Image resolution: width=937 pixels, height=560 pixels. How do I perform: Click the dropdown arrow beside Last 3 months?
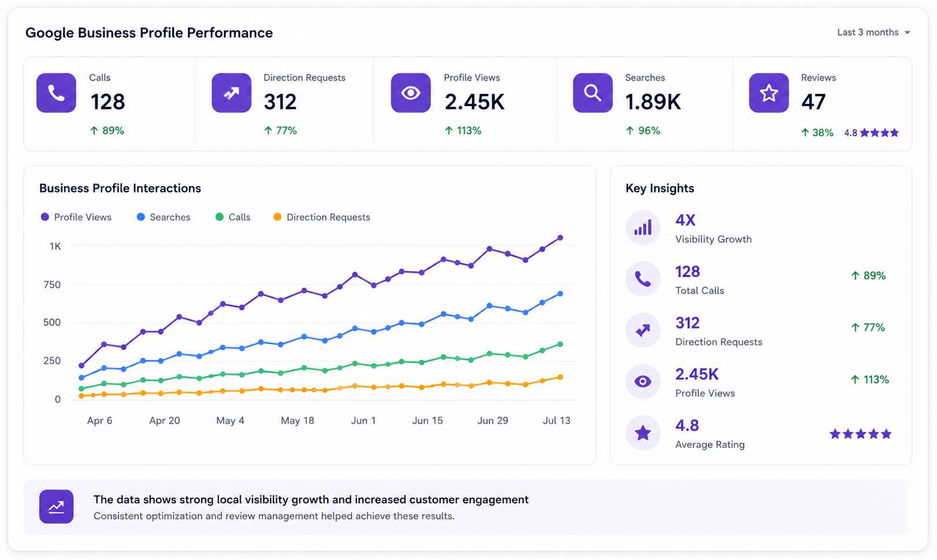907,33
